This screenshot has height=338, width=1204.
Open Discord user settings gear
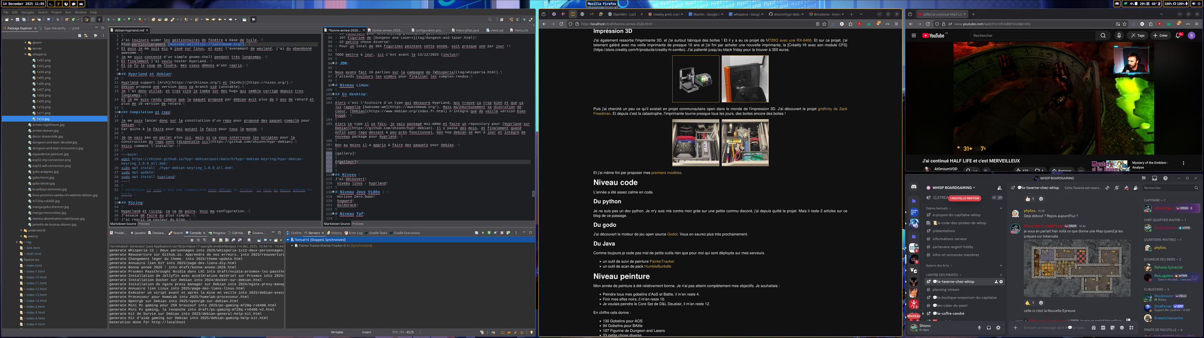(998, 328)
